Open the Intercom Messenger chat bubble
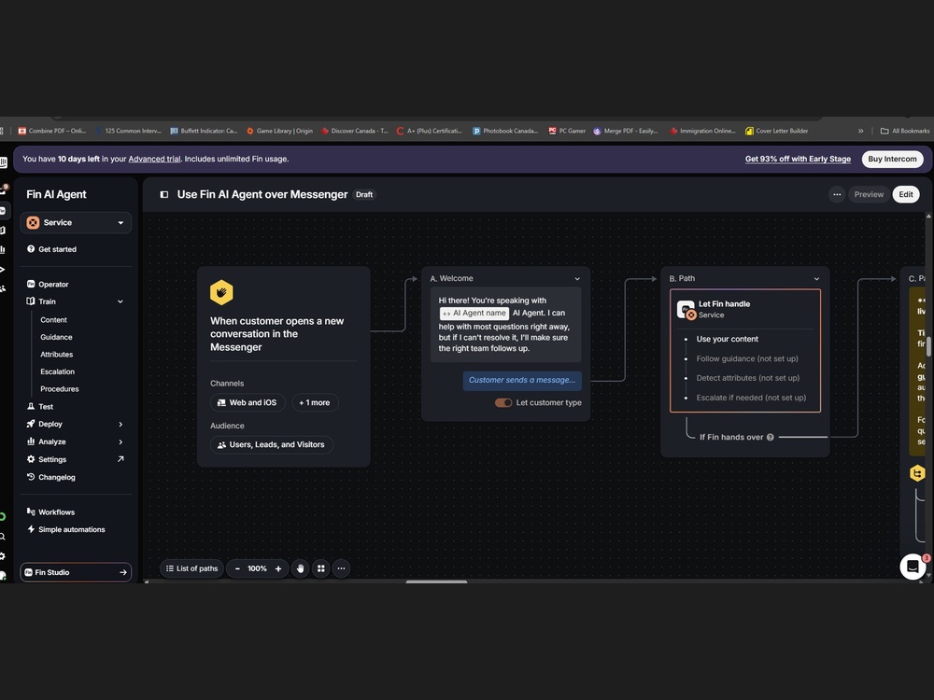The width and height of the screenshot is (934, 700). [x=913, y=567]
